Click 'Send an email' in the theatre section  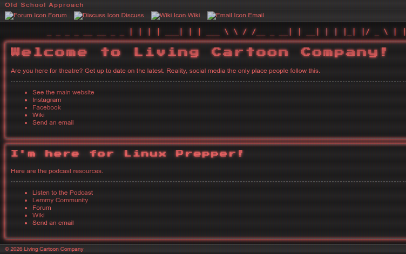point(53,122)
